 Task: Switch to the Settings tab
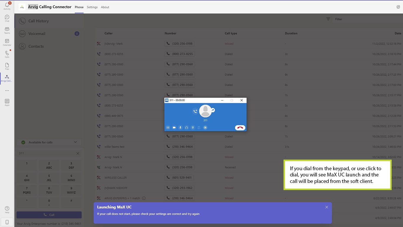tap(92, 7)
